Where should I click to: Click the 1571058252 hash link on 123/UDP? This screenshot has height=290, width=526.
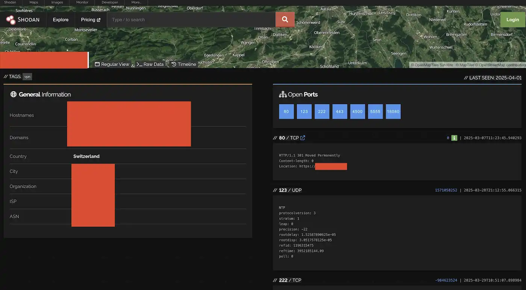pyautogui.click(x=446, y=190)
